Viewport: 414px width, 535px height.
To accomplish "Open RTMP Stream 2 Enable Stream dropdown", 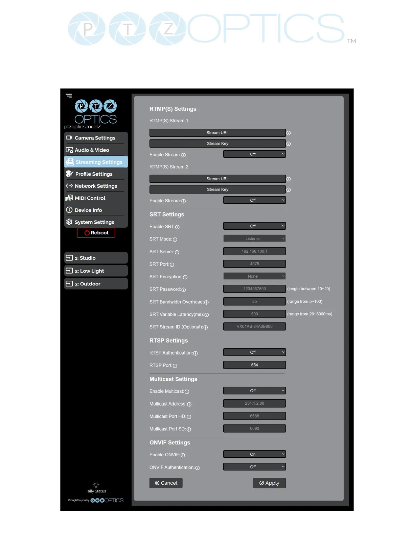I will coord(254,200).
